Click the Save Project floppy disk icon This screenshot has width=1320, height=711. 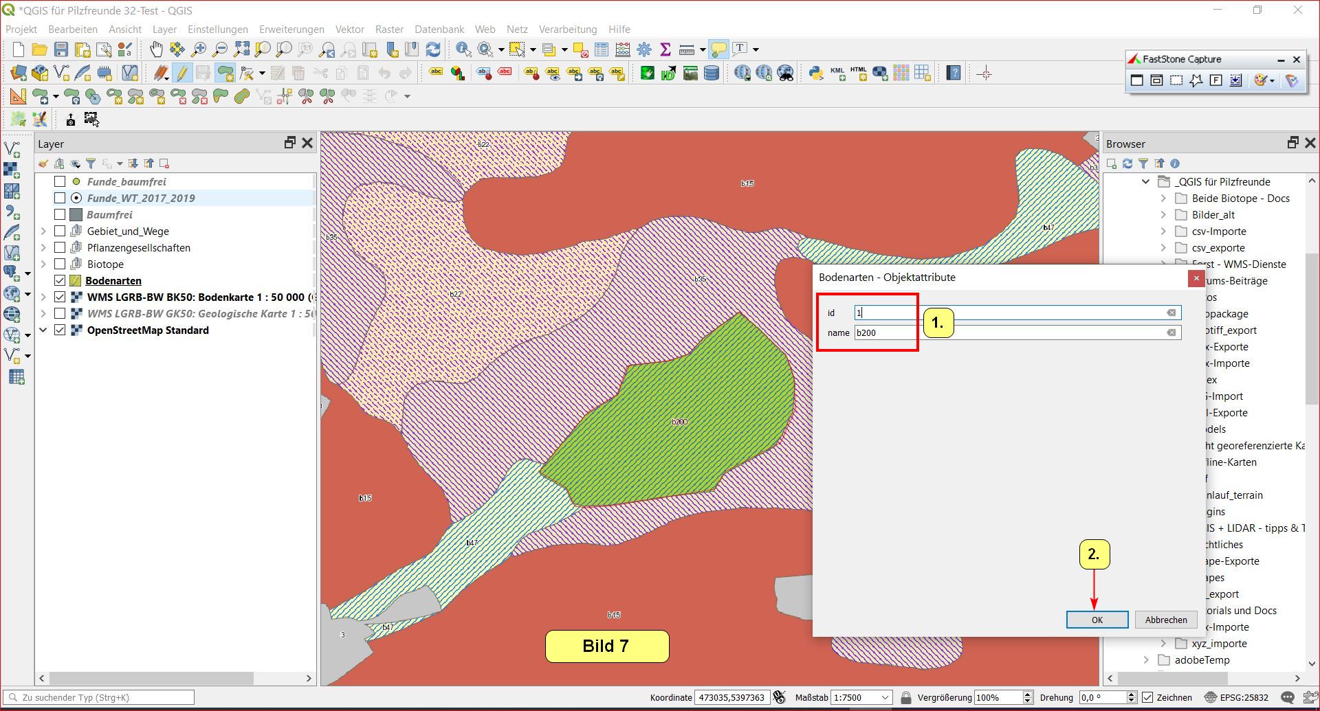(61, 49)
